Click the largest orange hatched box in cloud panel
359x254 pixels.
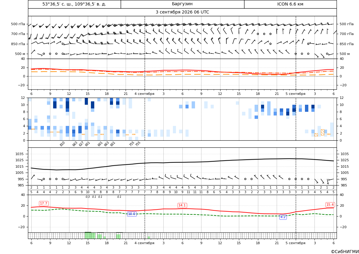(322, 132)
